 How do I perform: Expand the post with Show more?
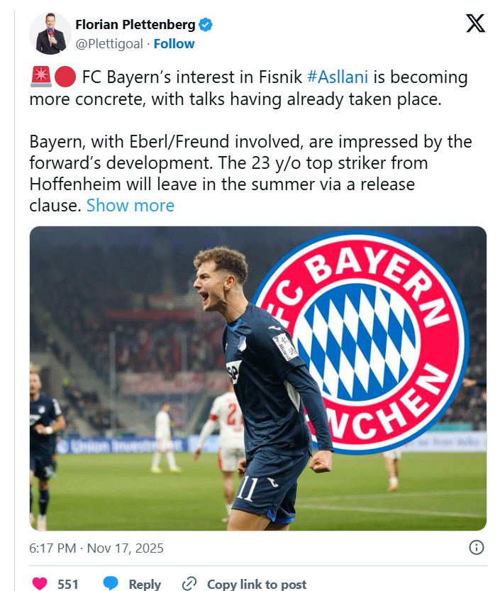(130, 206)
